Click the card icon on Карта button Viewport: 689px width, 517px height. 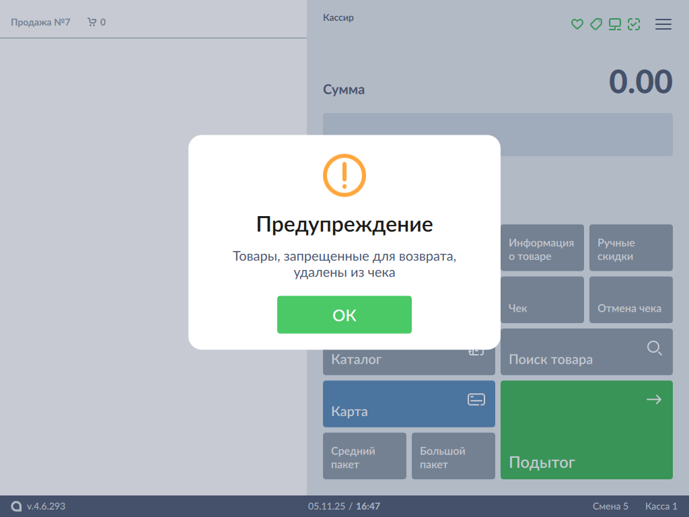point(476,400)
